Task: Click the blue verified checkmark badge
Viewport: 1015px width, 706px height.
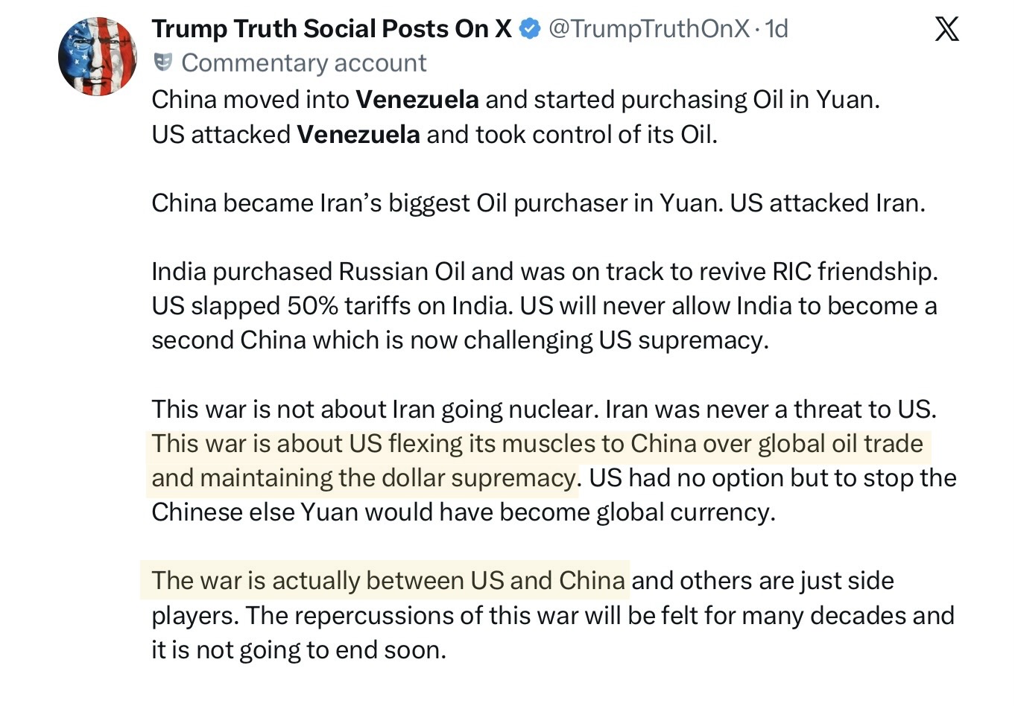Action: click(530, 29)
